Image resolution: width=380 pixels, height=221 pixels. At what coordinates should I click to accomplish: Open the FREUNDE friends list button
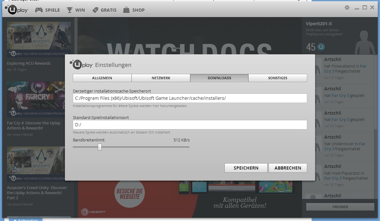[x=341, y=207]
